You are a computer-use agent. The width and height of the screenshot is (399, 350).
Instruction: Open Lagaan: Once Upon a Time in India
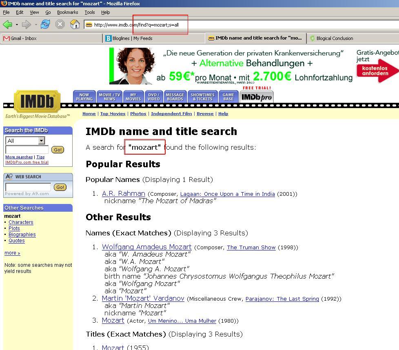pos(228,194)
